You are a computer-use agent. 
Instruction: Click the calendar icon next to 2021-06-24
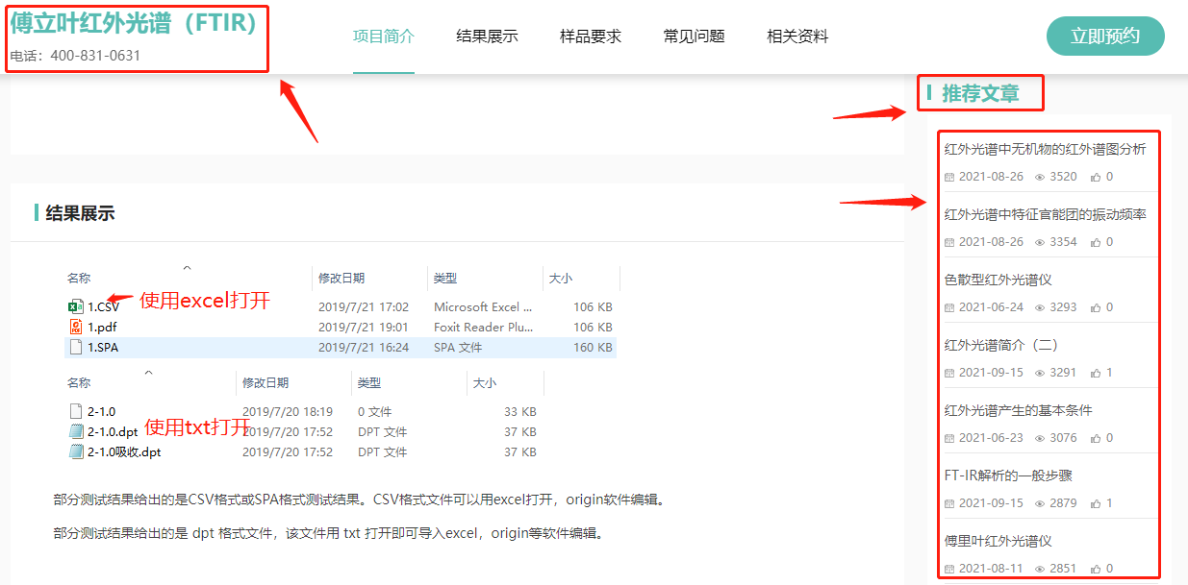coord(949,308)
